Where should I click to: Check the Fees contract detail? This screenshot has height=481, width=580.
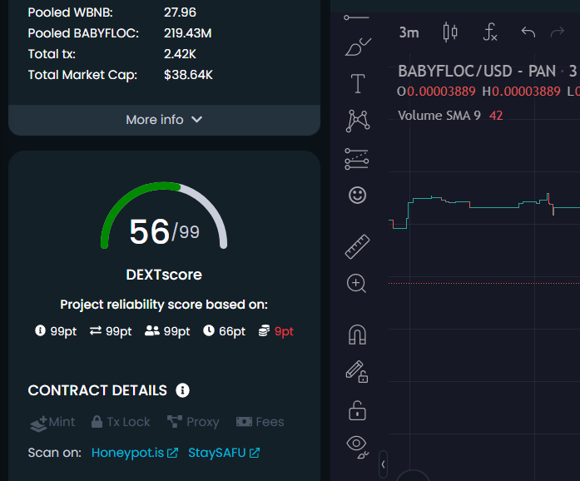coord(260,422)
